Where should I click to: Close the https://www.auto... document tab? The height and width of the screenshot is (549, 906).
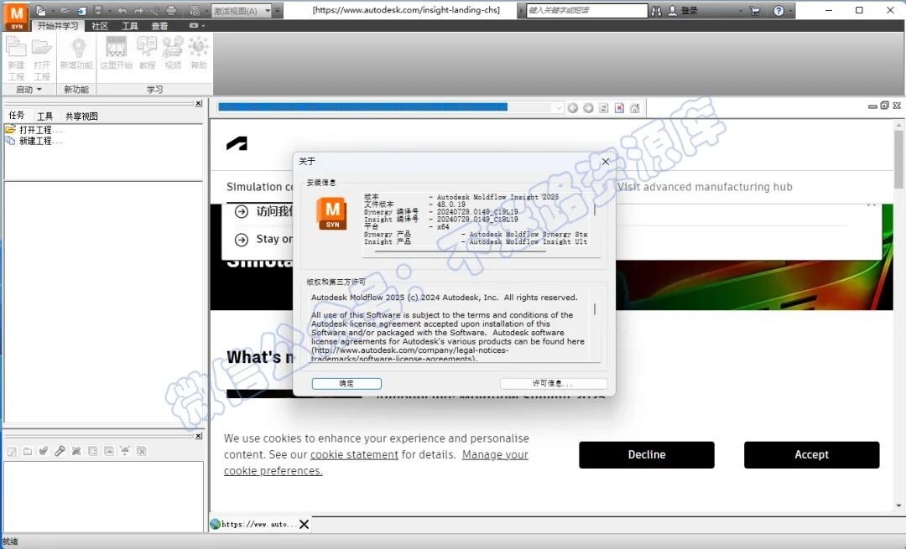304,524
